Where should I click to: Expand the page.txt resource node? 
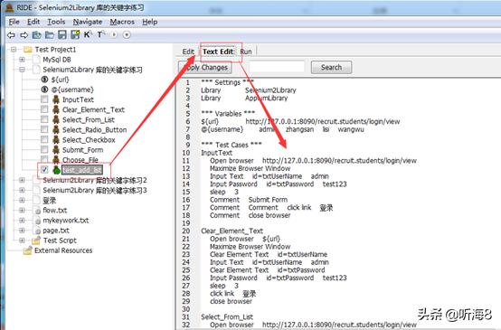point(22,231)
